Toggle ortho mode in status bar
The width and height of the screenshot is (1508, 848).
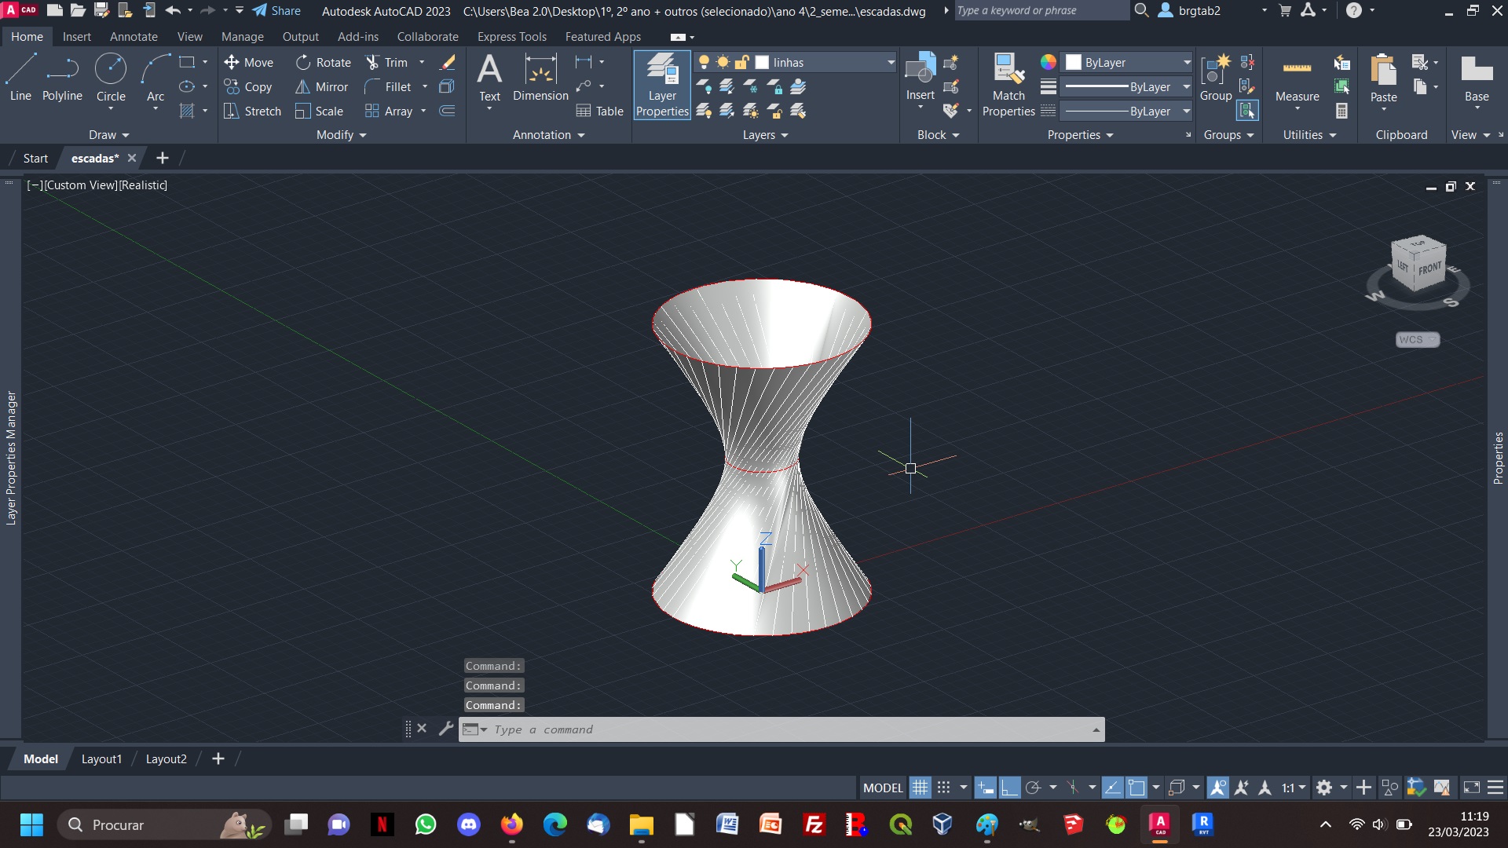point(1009,788)
